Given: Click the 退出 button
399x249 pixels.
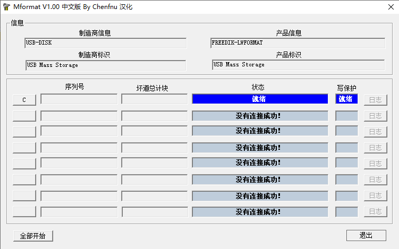Looking at the screenshot, I should click(x=366, y=235).
